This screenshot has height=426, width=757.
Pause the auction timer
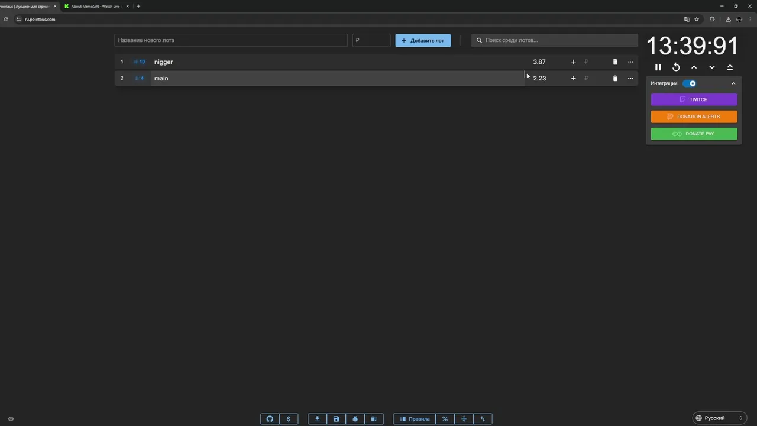658,67
